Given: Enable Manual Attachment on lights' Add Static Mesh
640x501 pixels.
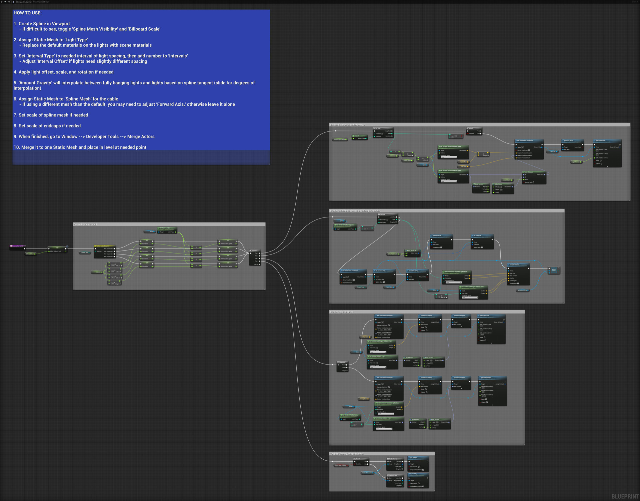Looking at the screenshot, I should 529,150.
